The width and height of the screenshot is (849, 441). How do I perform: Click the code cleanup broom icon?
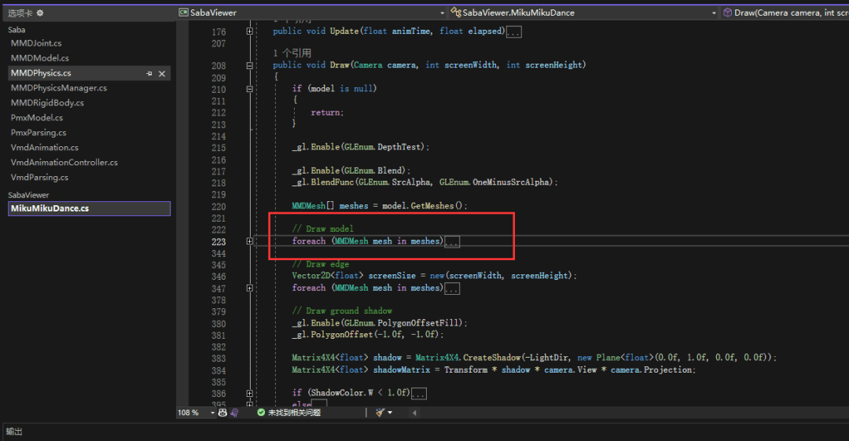380,412
